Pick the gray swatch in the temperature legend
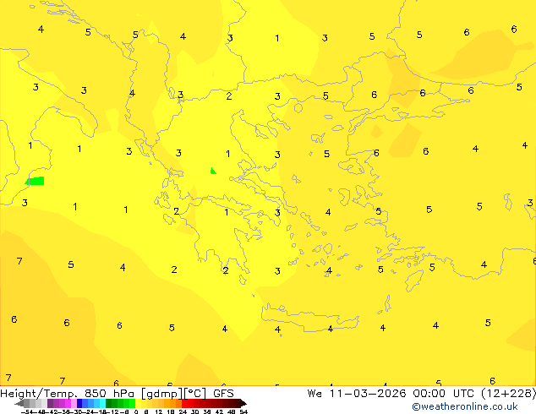Screen dimensions: 536x414 26,403
